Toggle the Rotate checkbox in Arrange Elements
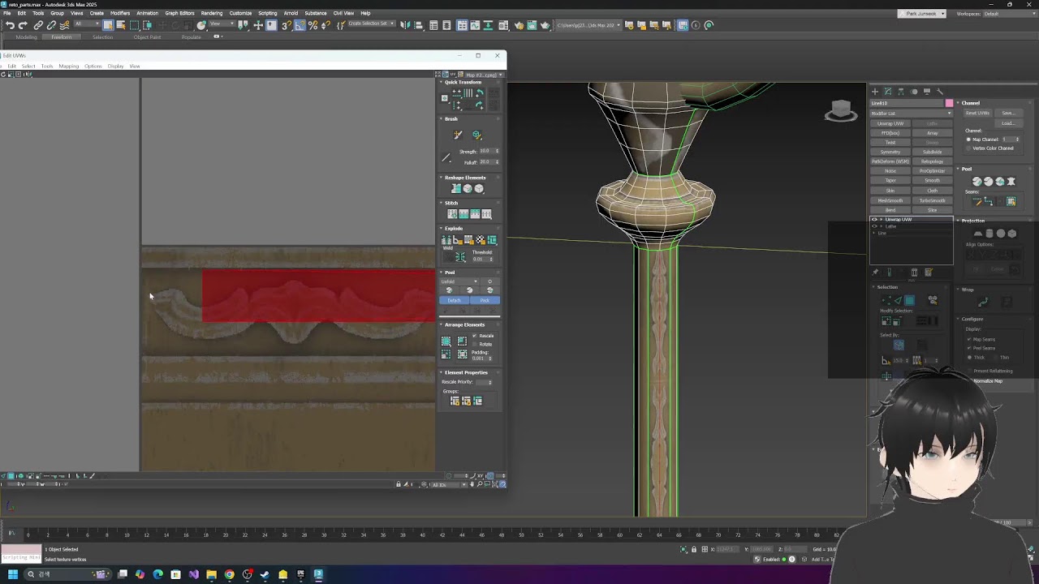Screen dimensions: 1039x584 tap(476, 344)
